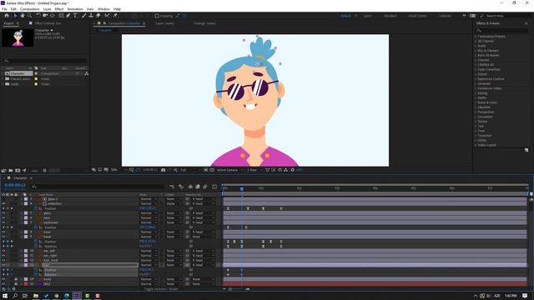Click the red label swatch of BG layer
The width and height of the screenshot is (534, 300).
[26, 283]
